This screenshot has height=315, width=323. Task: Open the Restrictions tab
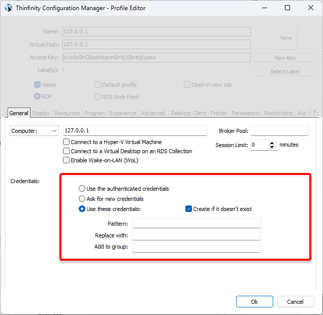pyautogui.click(x=278, y=113)
